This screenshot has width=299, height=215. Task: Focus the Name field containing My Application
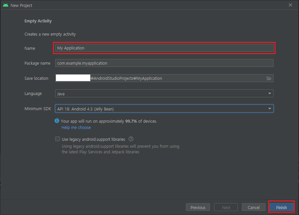(164, 48)
